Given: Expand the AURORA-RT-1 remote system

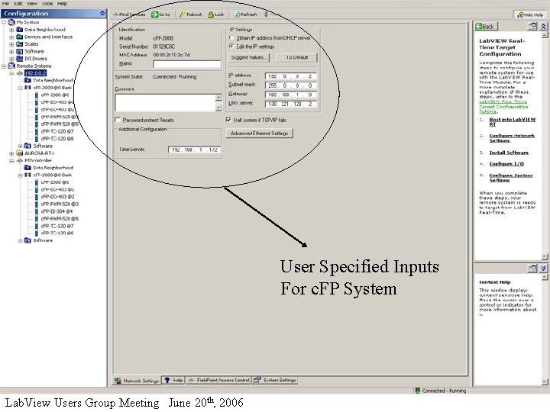Looking at the screenshot, I should click(11, 153).
